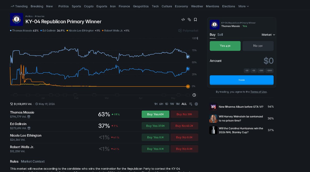Click Thomas Massie 63% legend entry
Image resolution: width=310 pixels, height=172 pixels.
point(24,30)
